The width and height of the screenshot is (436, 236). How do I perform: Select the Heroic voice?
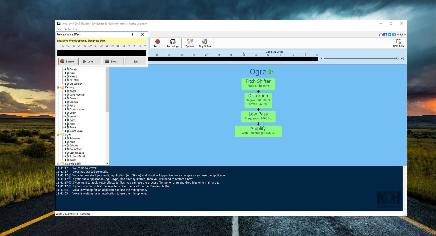73,116
